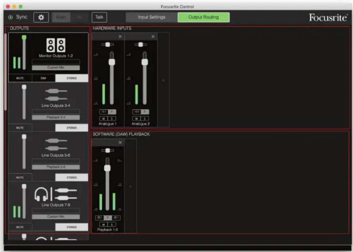Click the dimmed Alt button beside Main

80,17
